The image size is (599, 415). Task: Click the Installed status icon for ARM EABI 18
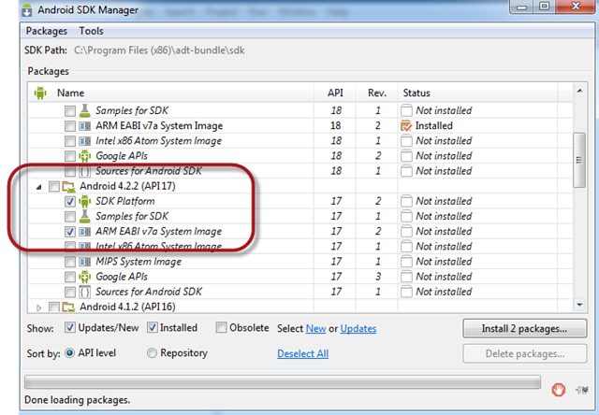coord(406,126)
